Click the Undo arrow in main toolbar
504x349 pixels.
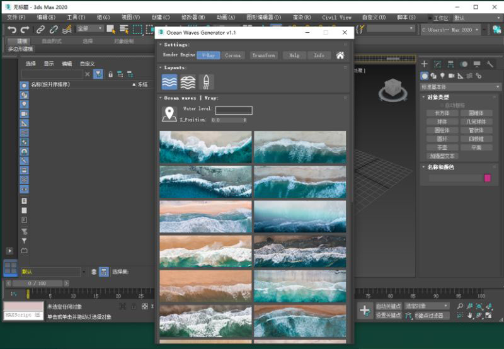(11, 29)
